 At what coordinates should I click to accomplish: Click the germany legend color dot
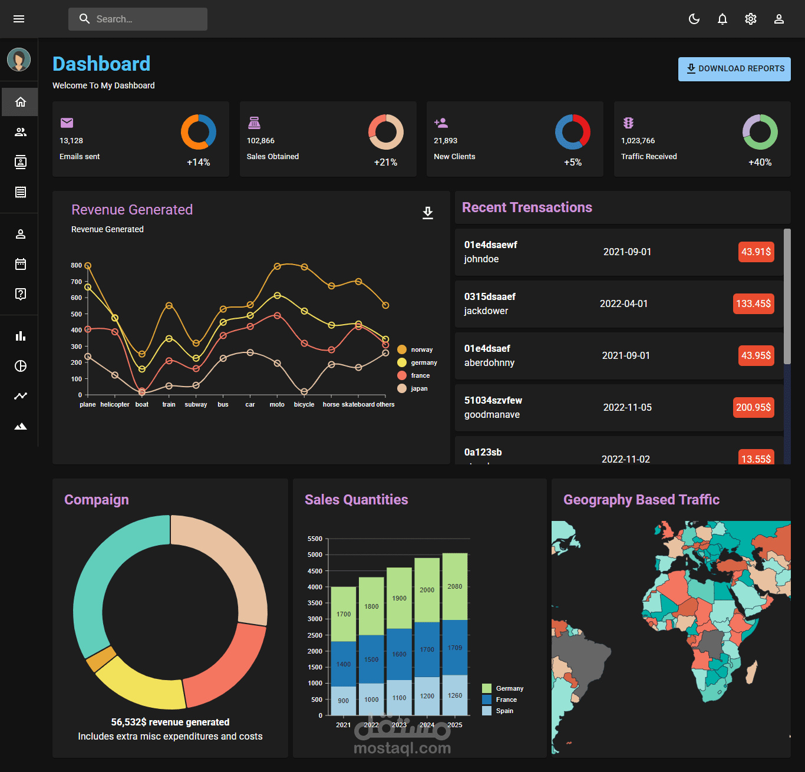402,362
